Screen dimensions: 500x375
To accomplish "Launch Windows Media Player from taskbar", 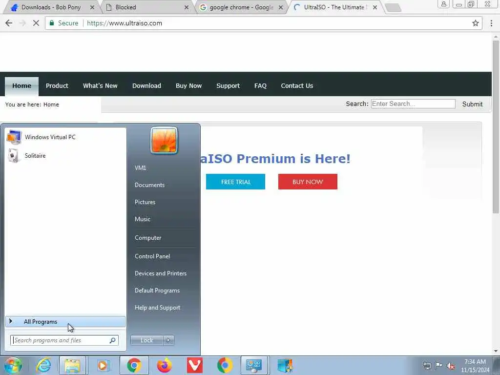I will pyautogui.click(x=103, y=365).
